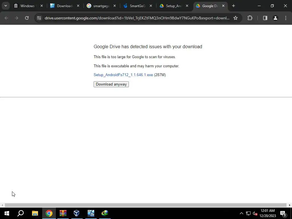Image resolution: width=292 pixels, height=219 pixels.
Task: Close the Windows tab
Action: (x=42, y=6)
